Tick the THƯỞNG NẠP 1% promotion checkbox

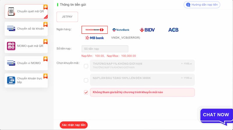click(86, 66)
